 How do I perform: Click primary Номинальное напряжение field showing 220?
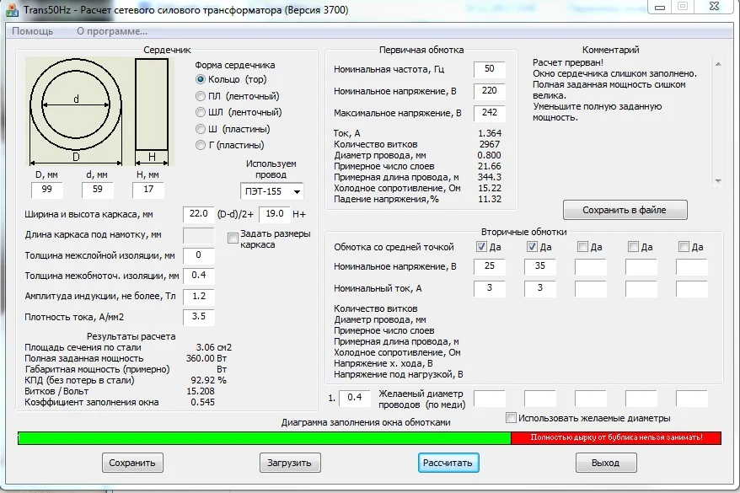tap(490, 91)
